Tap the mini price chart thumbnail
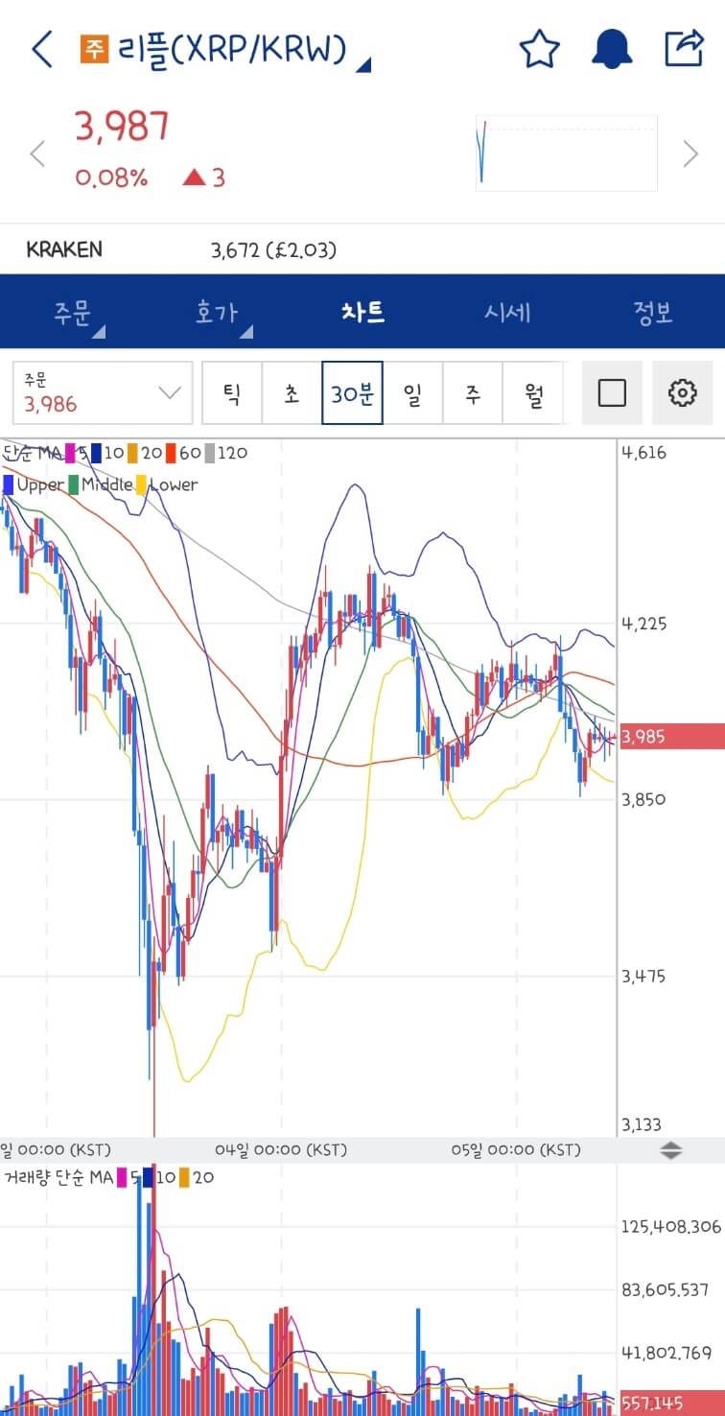The height and width of the screenshot is (1416, 725). (567, 153)
